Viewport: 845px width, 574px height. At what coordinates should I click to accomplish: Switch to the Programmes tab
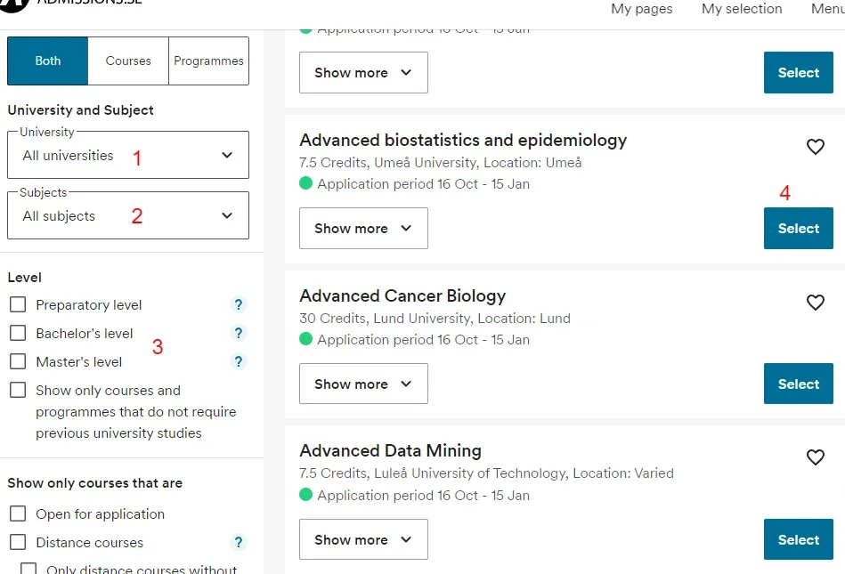point(208,61)
